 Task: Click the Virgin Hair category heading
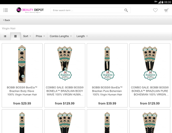tap(9, 29)
